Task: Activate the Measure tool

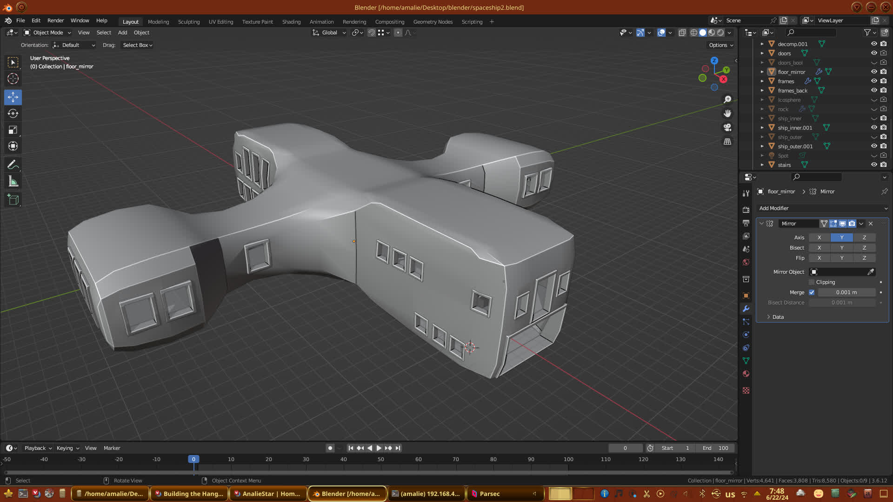Action: point(13,182)
